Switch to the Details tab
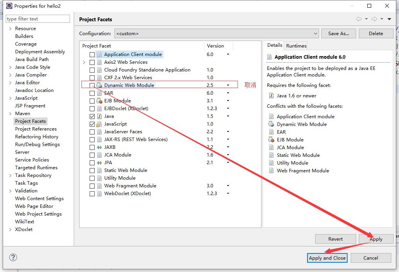The width and height of the screenshot is (399, 272). [275, 45]
